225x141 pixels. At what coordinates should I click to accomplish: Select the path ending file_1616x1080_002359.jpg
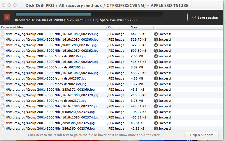point(52,34)
